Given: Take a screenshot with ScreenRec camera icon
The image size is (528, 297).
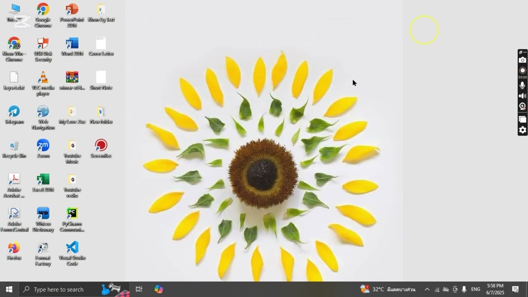Looking at the screenshot, I should (523, 60).
